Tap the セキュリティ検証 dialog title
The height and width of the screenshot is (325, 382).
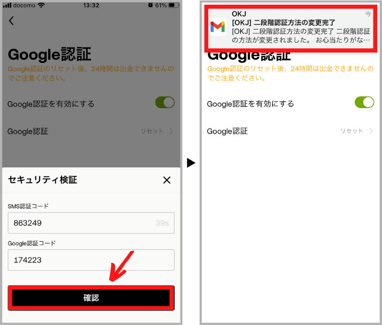pyautogui.click(x=42, y=180)
